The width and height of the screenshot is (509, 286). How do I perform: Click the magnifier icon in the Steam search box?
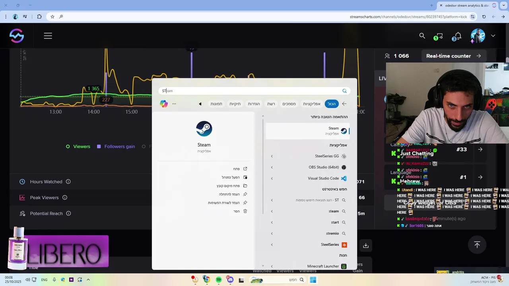point(344,91)
